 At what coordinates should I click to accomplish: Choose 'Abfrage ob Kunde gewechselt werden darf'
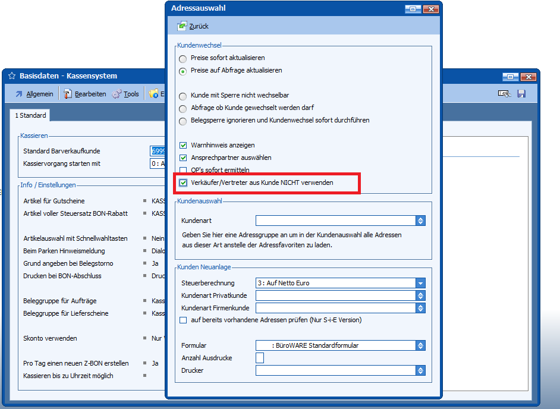[183, 108]
